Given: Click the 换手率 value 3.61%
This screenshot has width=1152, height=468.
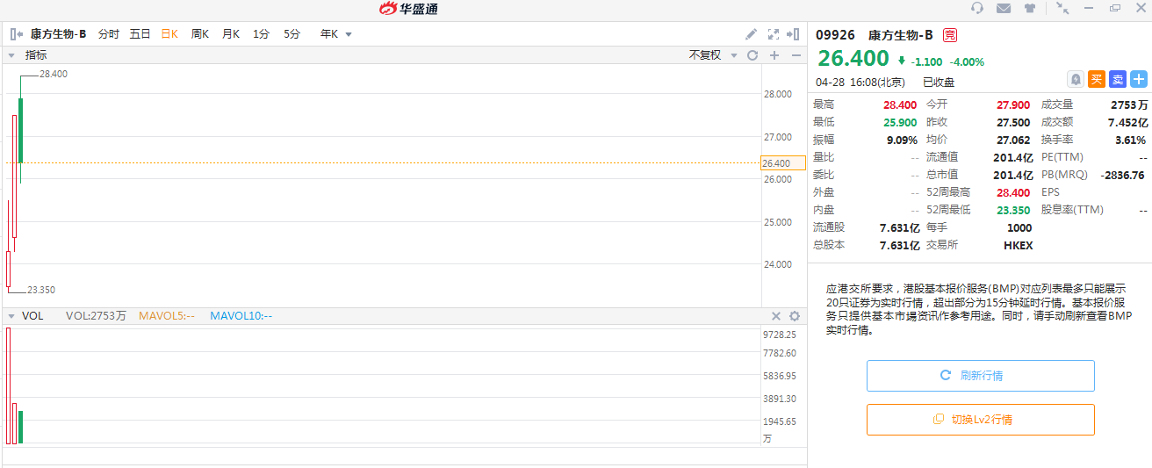Looking at the screenshot, I should pos(1130,140).
